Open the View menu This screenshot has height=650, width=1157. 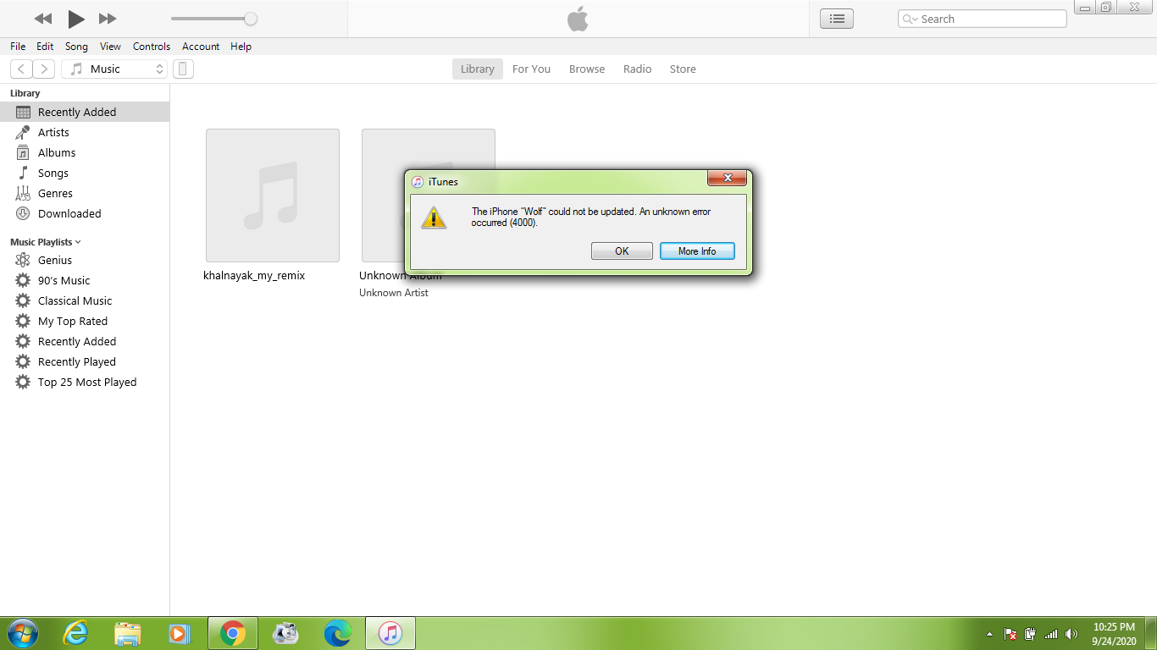[110, 47]
